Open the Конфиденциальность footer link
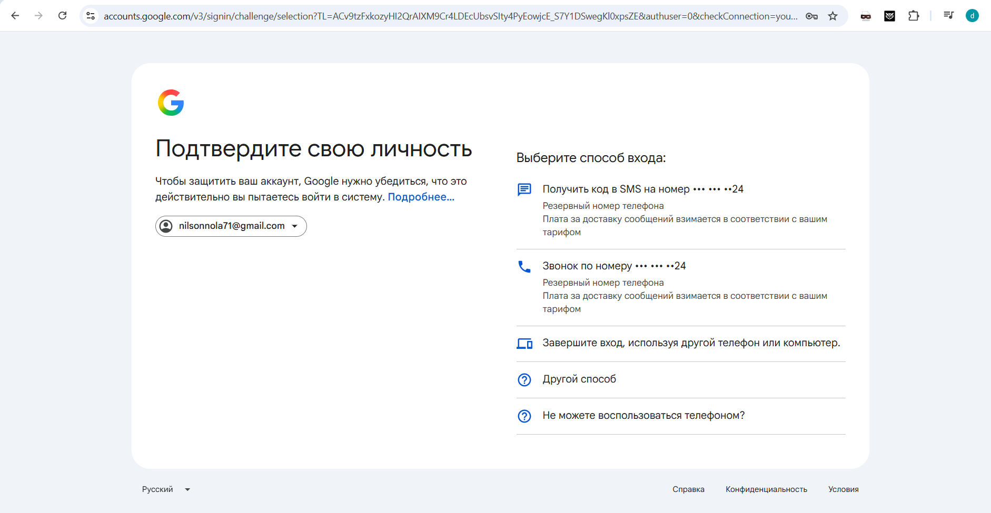The height and width of the screenshot is (513, 991). (766, 489)
